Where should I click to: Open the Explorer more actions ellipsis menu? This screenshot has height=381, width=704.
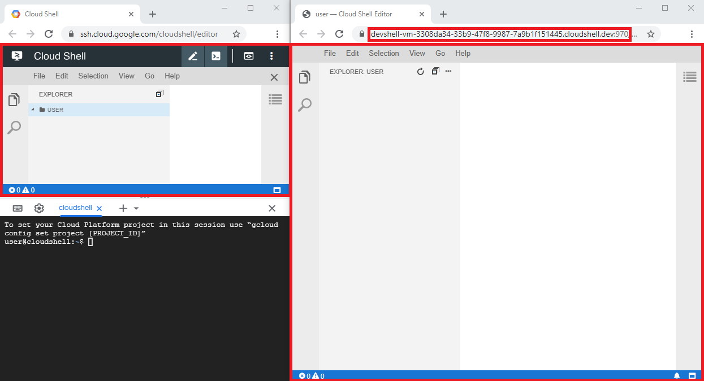[448, 71]
